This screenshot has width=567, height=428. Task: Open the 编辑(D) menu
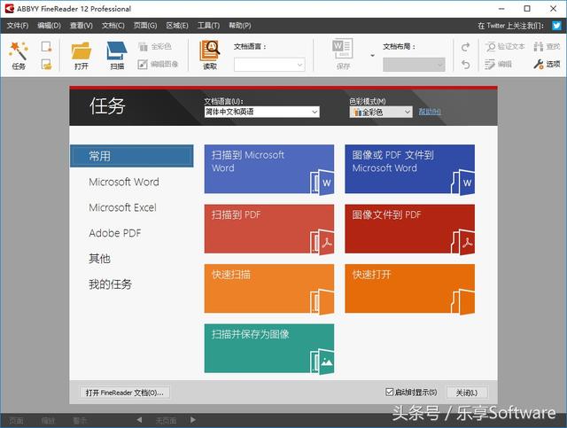pyautogui.click(x=50, y=26)
